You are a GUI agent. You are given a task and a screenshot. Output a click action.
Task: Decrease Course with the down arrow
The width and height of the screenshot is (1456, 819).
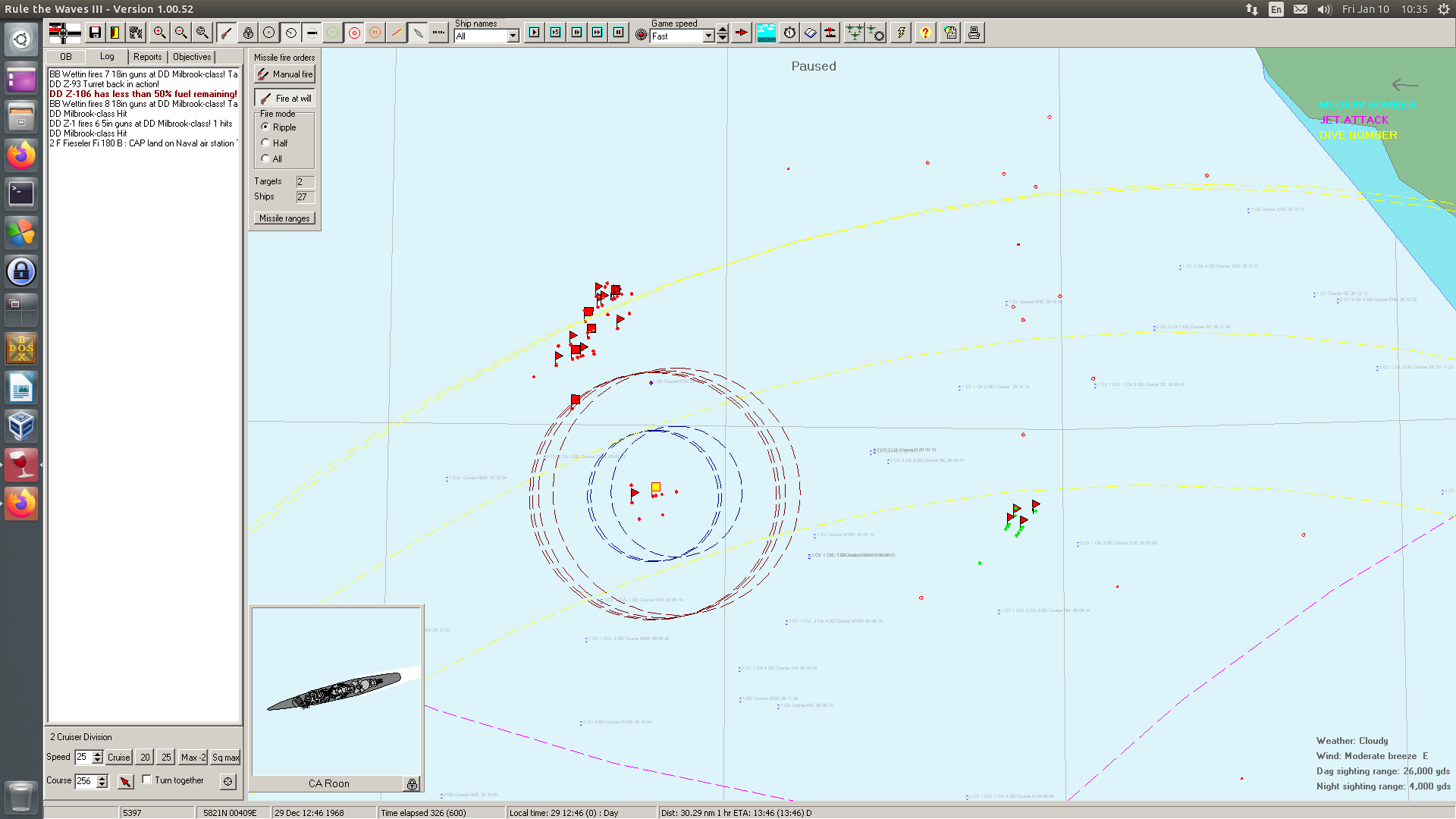click(102, 784)
